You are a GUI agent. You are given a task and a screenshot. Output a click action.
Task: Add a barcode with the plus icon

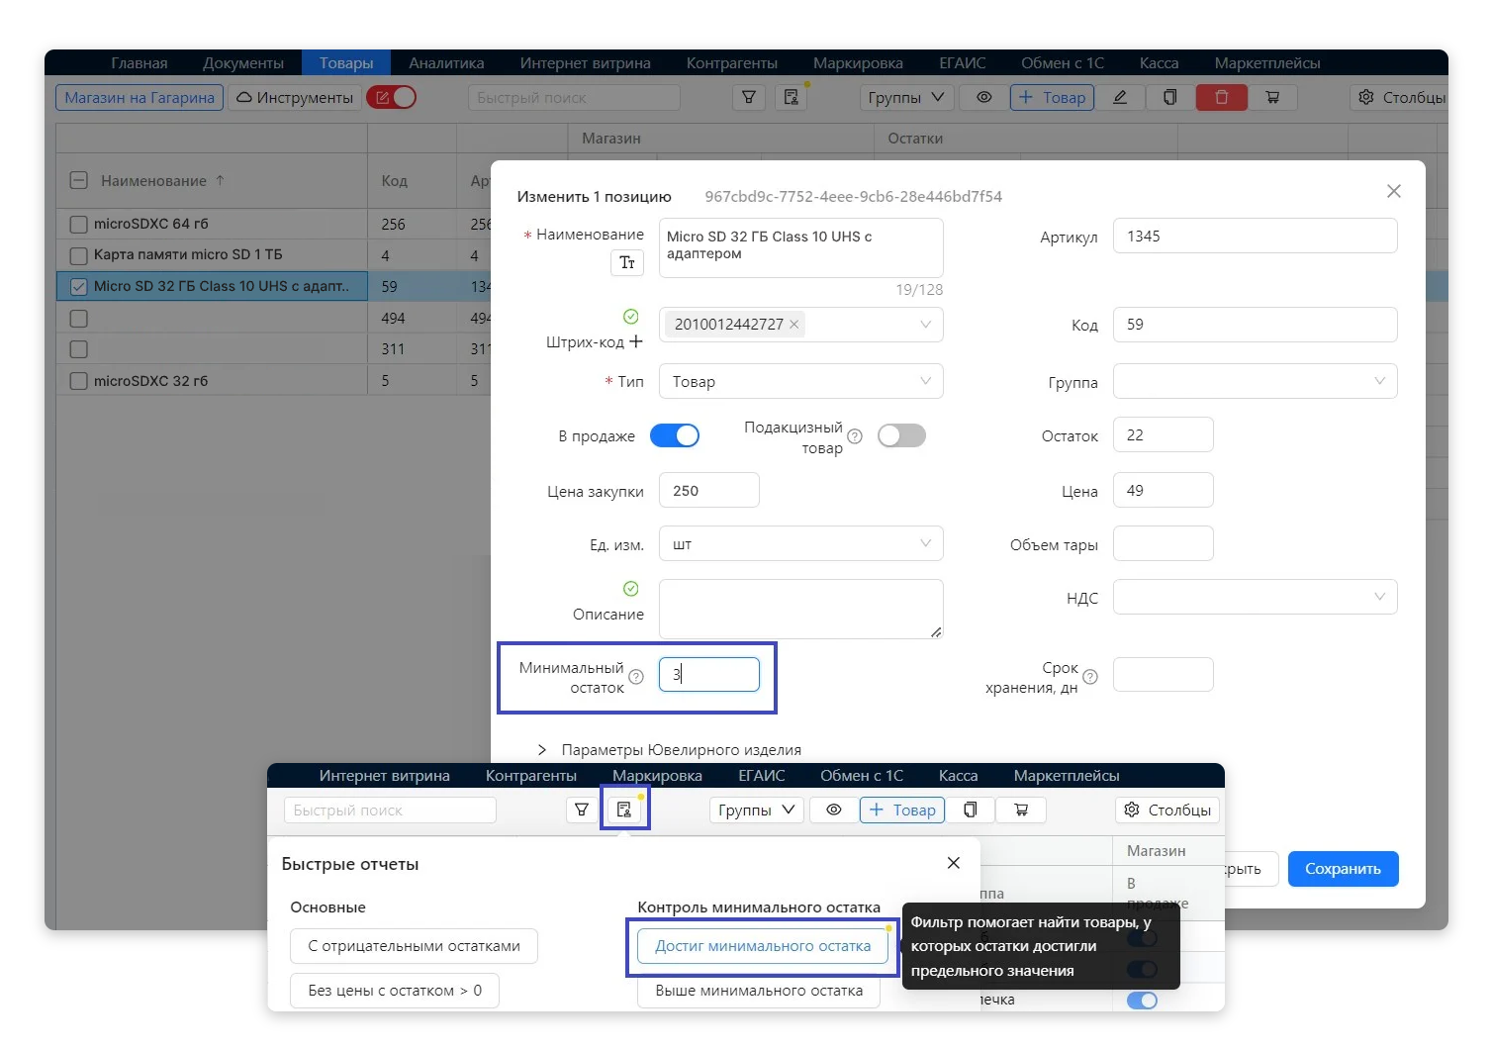click(x=636, y=341)
